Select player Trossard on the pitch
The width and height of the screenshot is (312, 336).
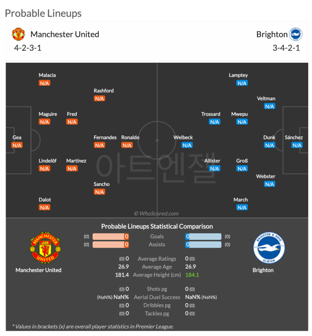pos(211,114)
